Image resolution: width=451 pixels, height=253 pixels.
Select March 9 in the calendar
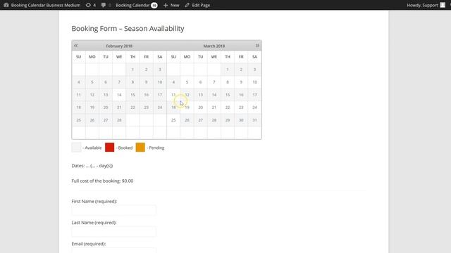241,82
